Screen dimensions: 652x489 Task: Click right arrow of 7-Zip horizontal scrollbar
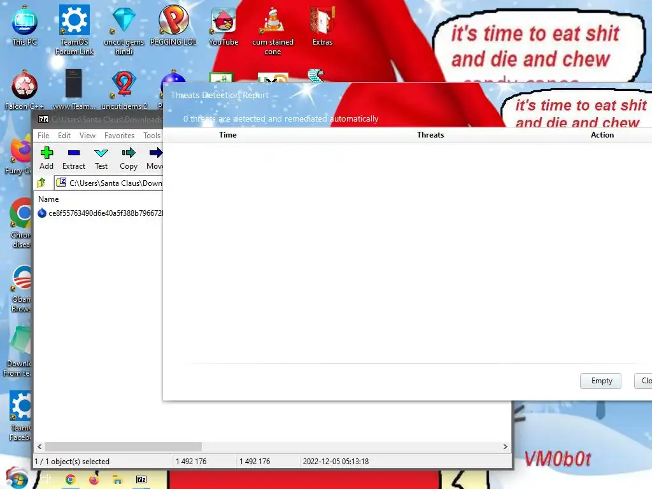(505, 446)
